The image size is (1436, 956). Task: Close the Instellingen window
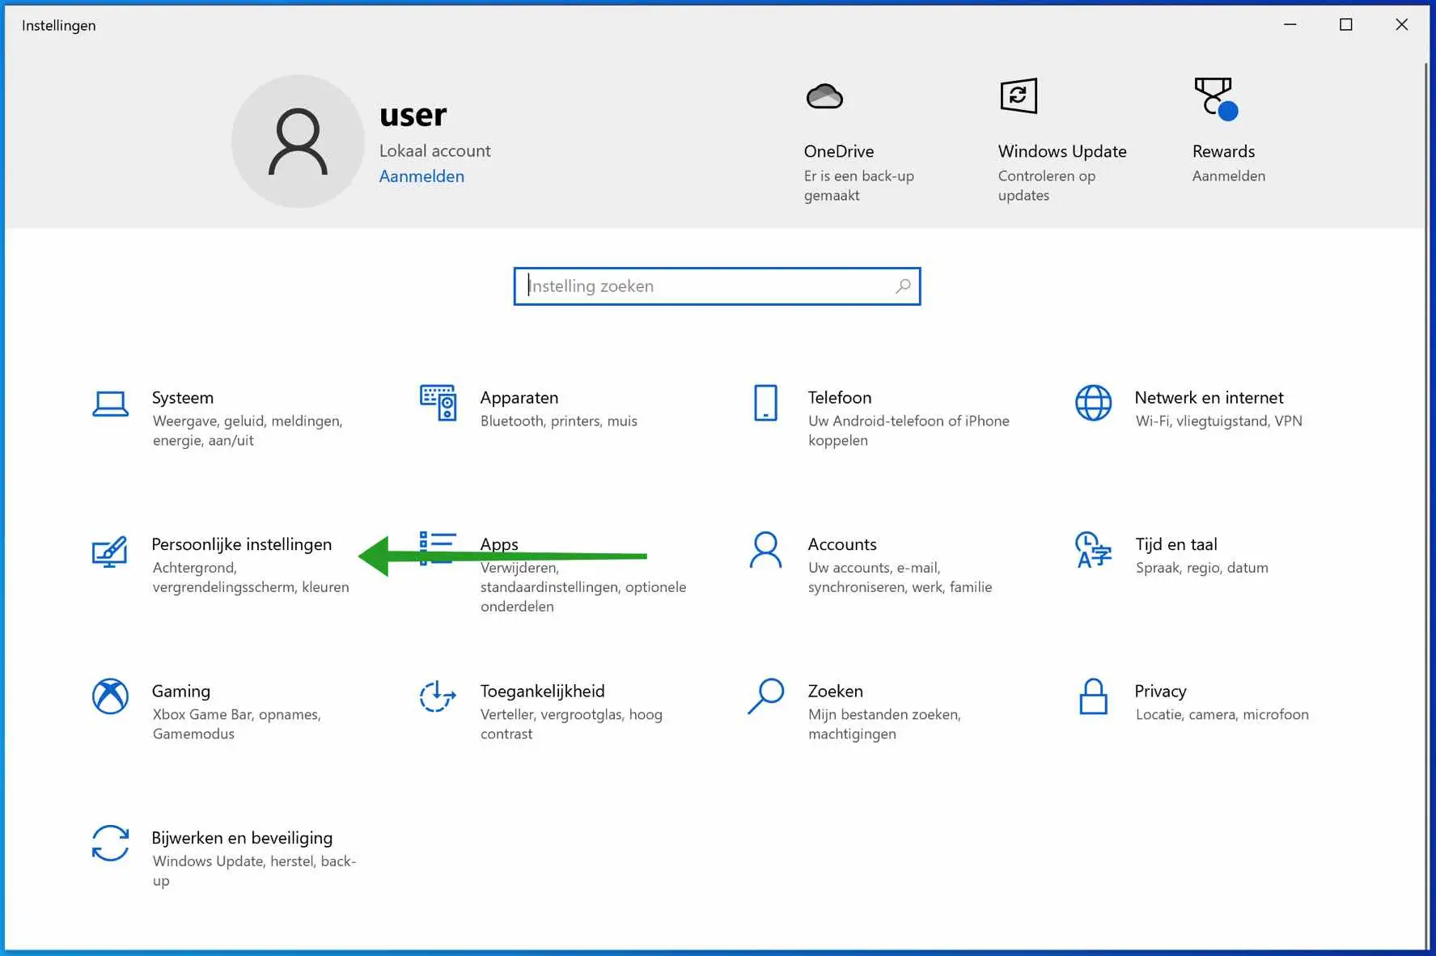tap(1402, 24)
